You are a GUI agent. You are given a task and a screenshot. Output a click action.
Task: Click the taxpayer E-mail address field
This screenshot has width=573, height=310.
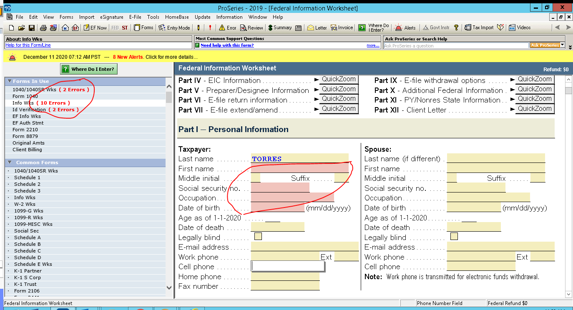pos(304,246)
